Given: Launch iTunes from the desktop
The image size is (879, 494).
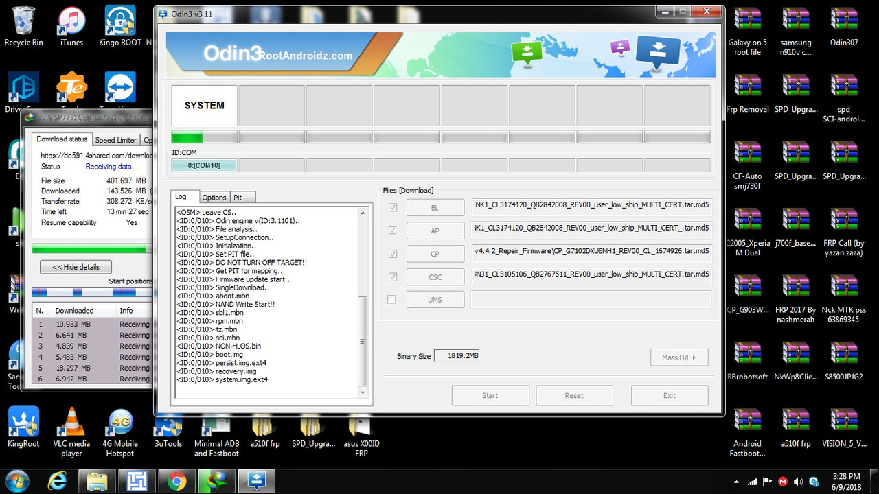Looking at the screenshot, I should coord(71,26).
